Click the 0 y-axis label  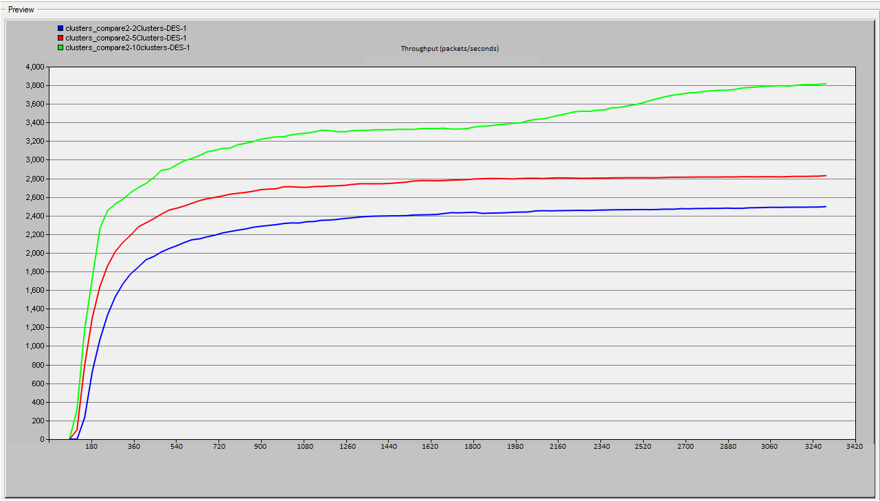pyautogui.click(x=42, y=439)
